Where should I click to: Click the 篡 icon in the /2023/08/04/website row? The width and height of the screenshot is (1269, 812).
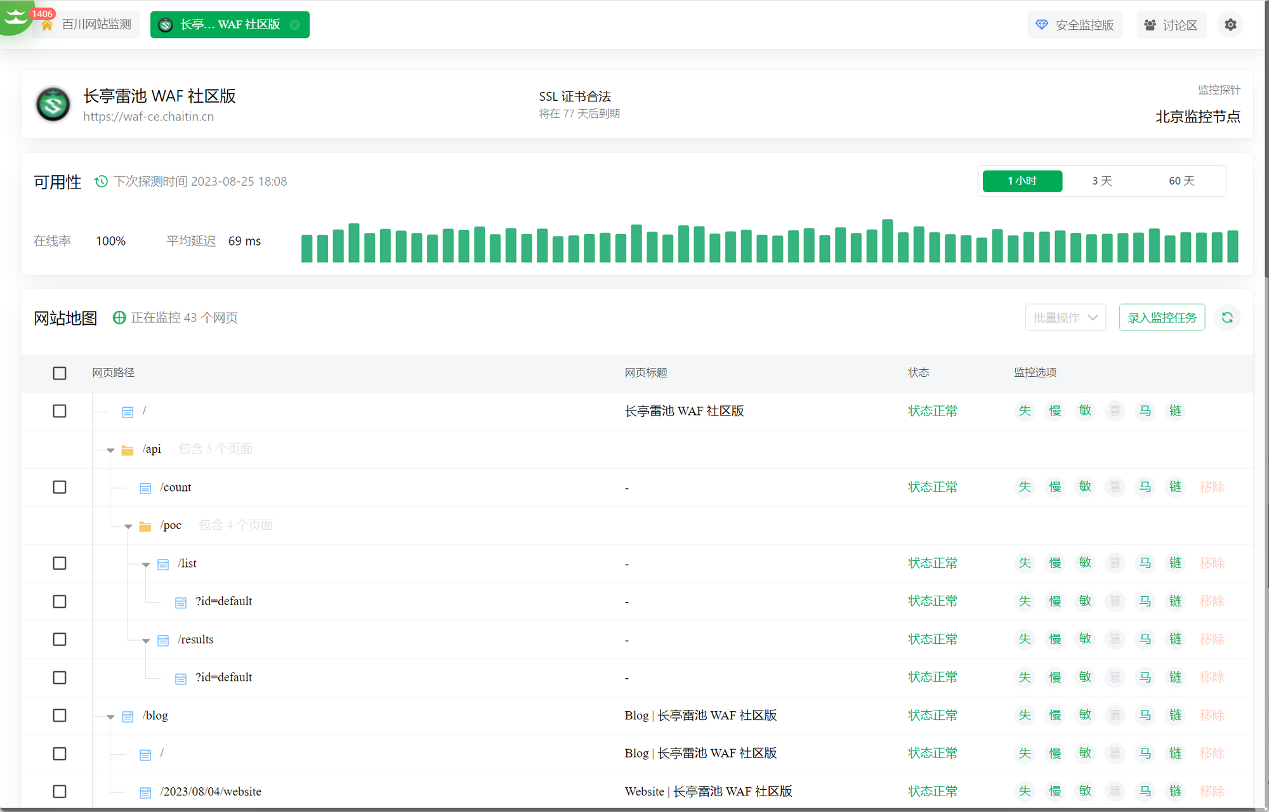[1115, 792]
